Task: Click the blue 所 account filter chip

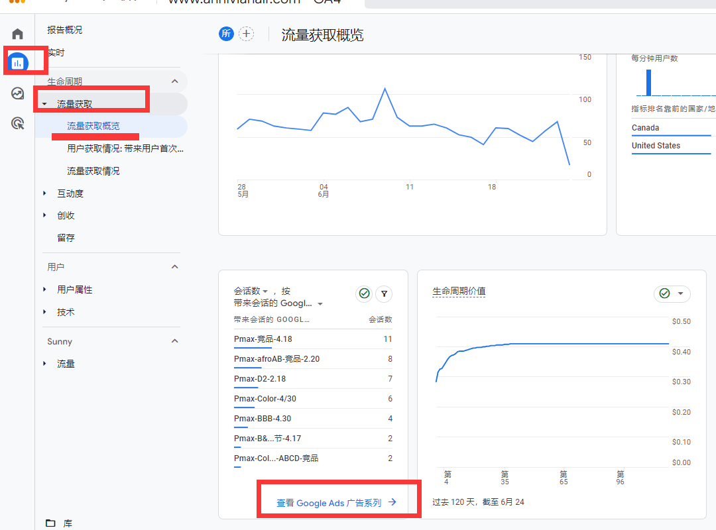Action: point(226,33)
